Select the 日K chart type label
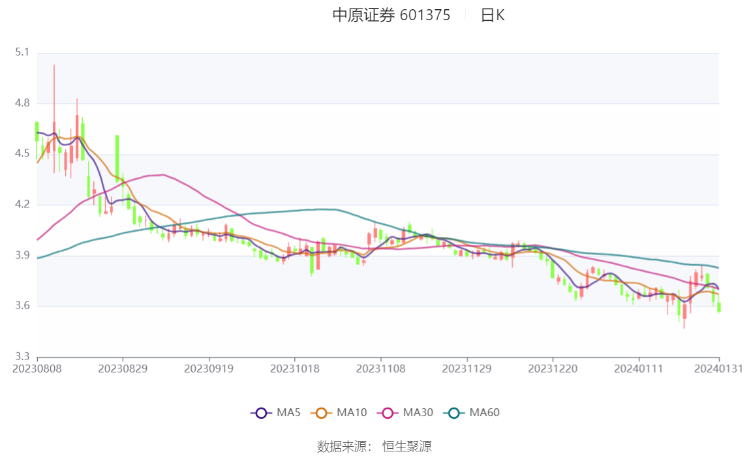 point(493,15)
